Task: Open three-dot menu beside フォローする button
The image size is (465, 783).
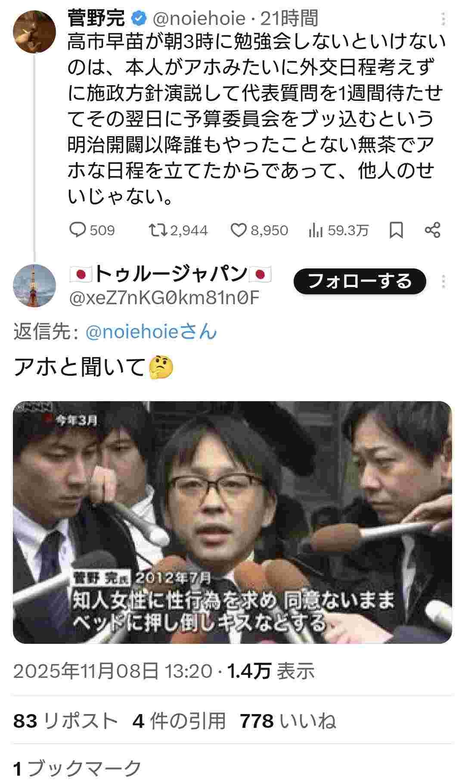Action: [x=443, y=281]
